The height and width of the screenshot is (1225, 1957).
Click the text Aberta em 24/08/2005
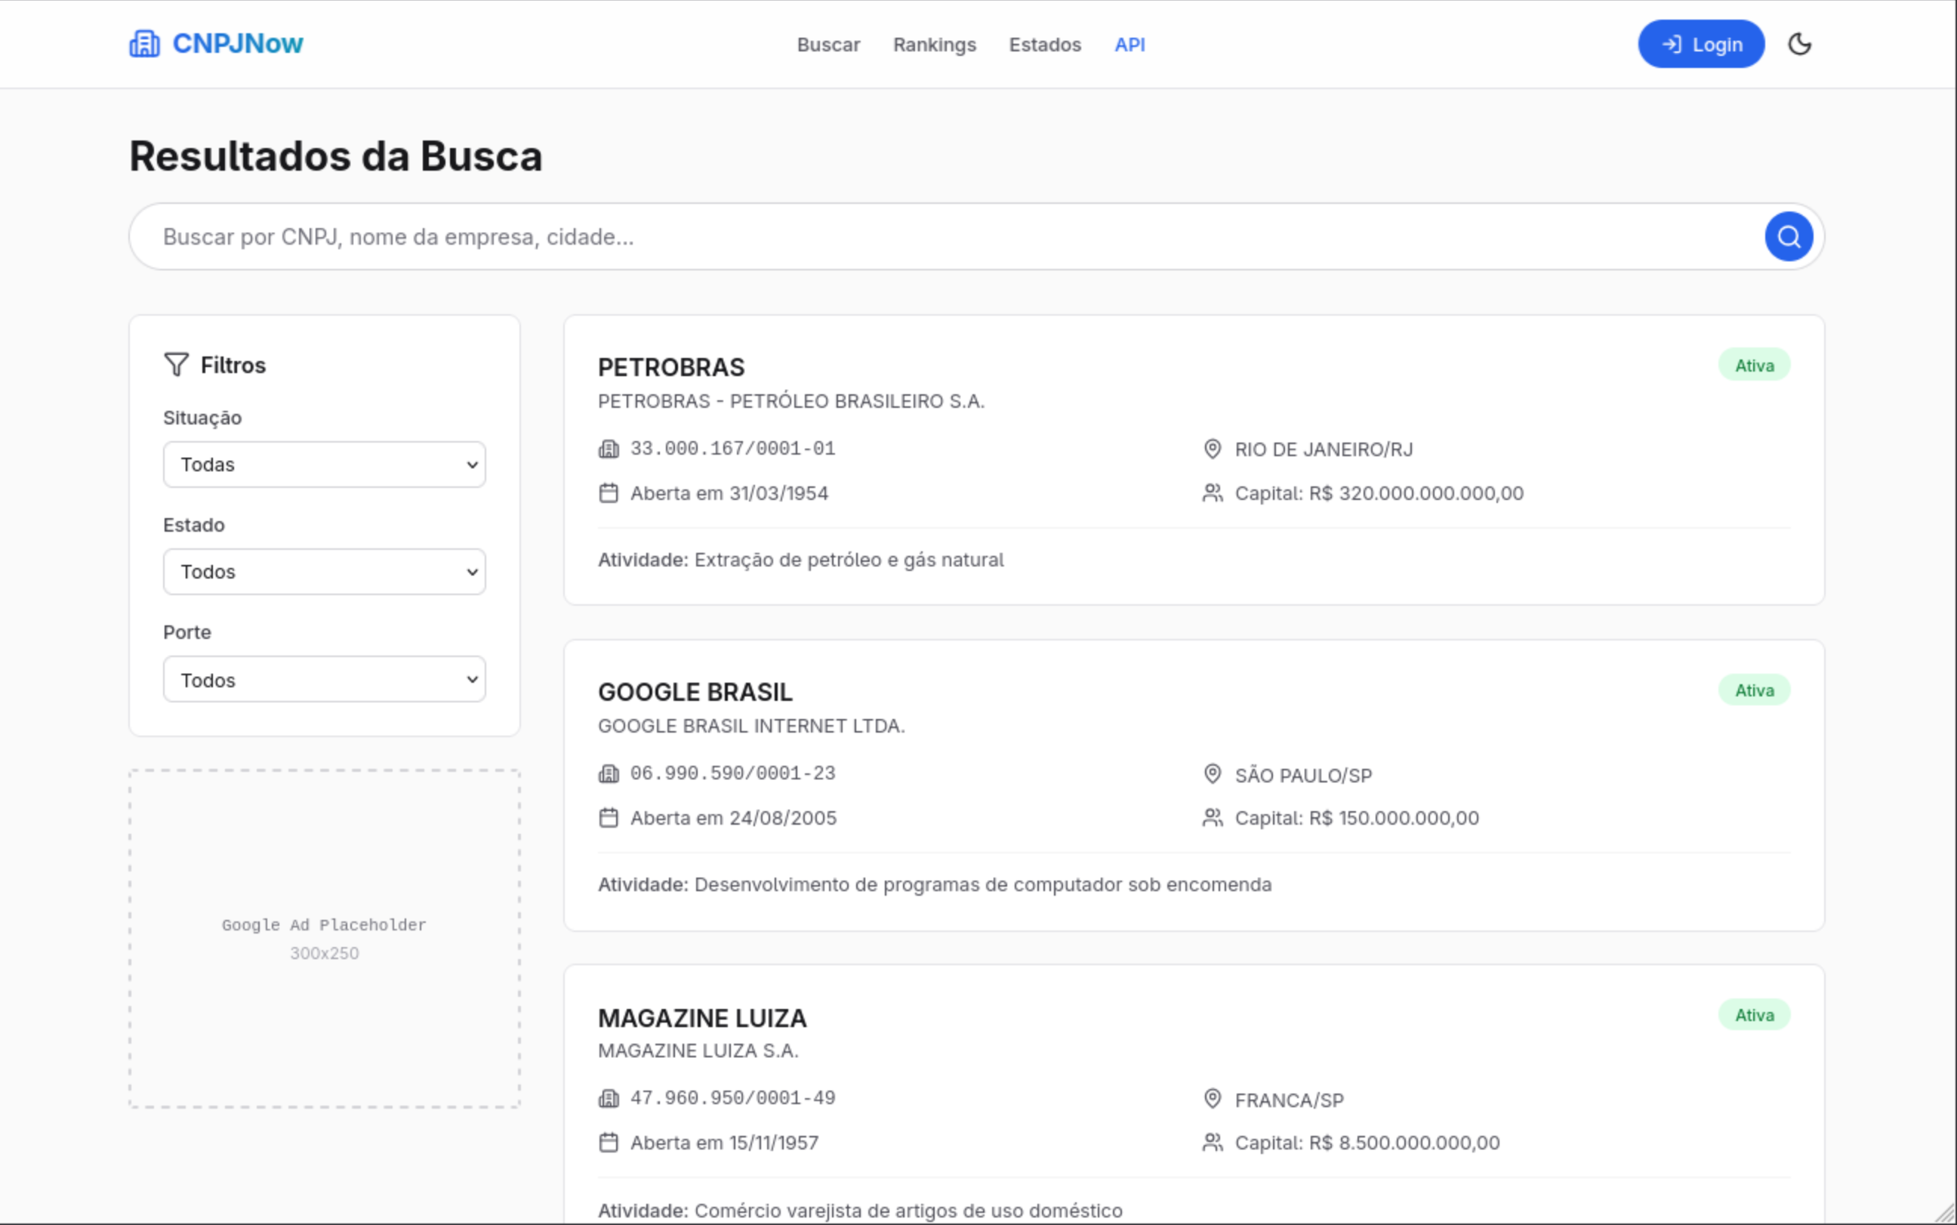coord(734,818)
